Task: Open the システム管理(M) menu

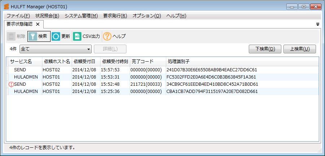Action: pos(81,16)
